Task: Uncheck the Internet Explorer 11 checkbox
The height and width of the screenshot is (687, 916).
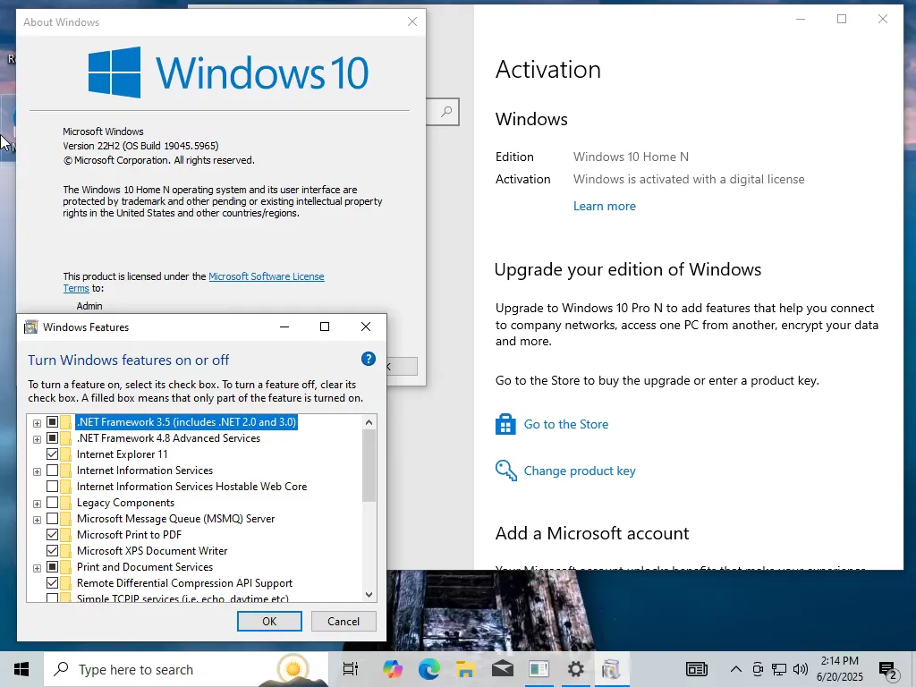Action: [52, 454]
